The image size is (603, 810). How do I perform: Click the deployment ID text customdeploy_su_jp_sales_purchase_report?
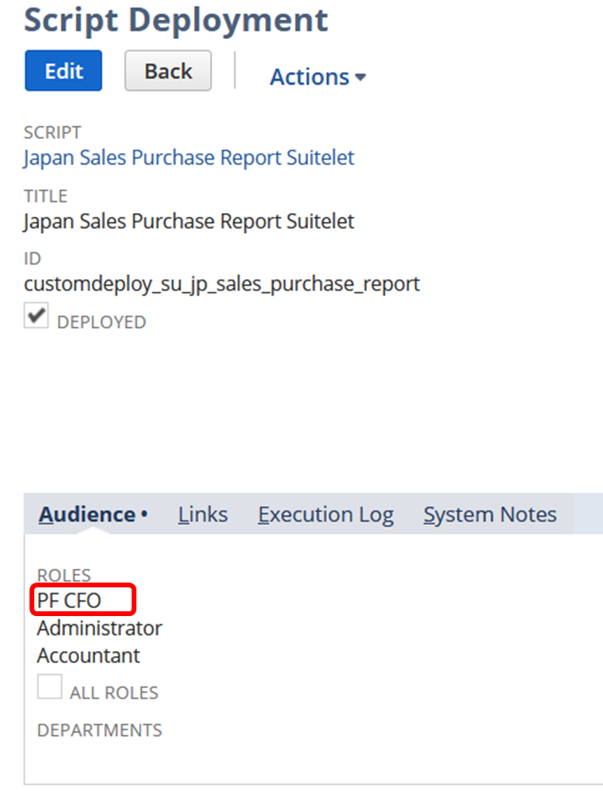[222, 284]
